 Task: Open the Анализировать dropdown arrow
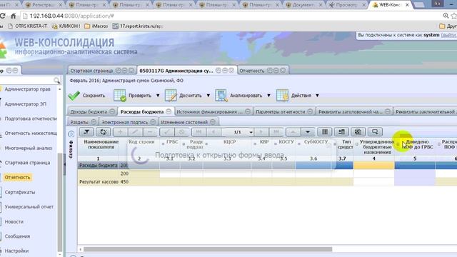tap(268, 96)
